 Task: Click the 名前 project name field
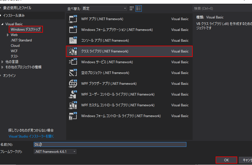110,145
